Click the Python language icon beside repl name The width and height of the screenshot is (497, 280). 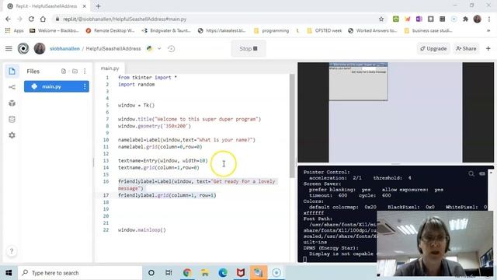(149, 48)
